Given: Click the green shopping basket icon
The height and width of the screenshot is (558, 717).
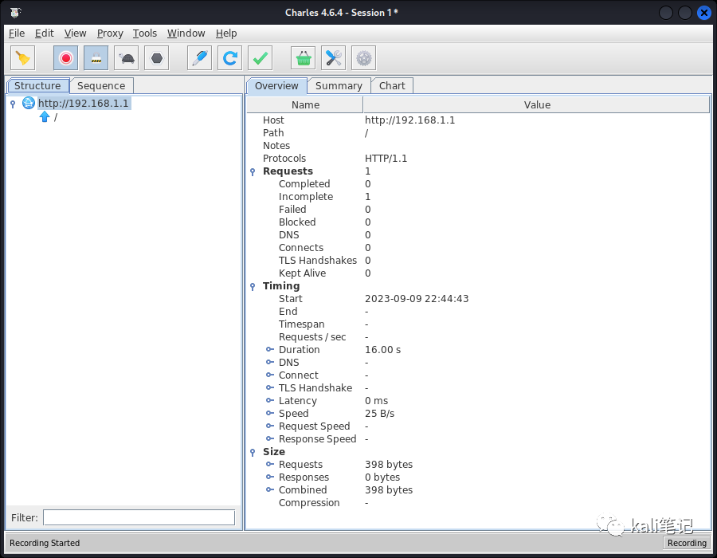Looking at the screenshot, I should (304, 58).
